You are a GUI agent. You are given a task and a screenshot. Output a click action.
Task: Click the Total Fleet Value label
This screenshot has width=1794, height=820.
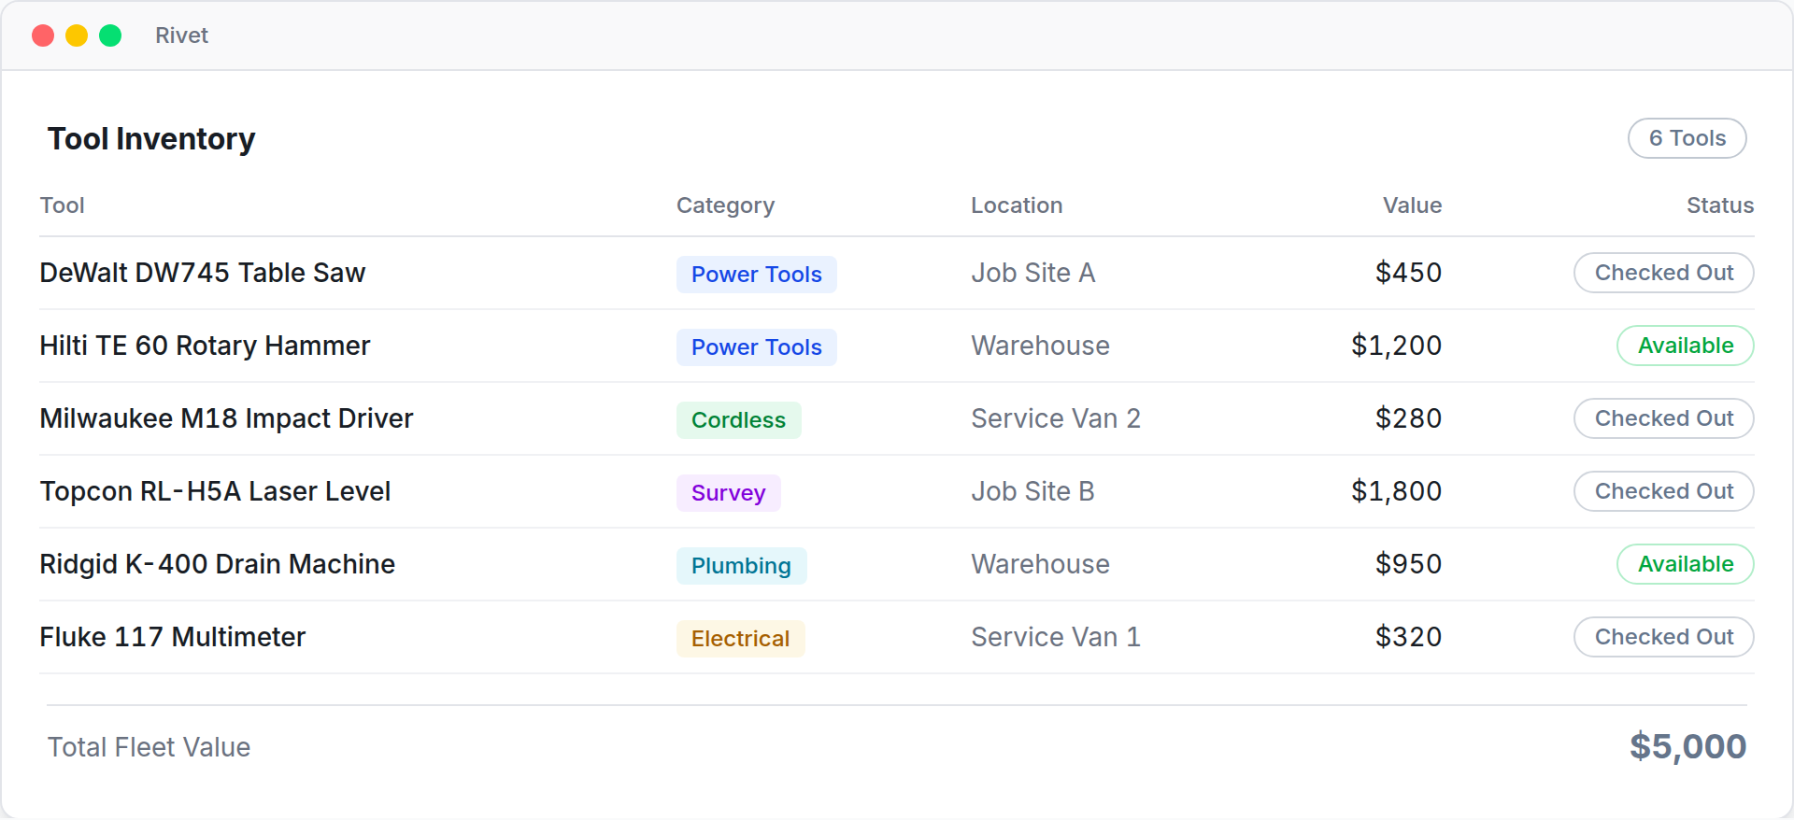(x=149, y=747)
